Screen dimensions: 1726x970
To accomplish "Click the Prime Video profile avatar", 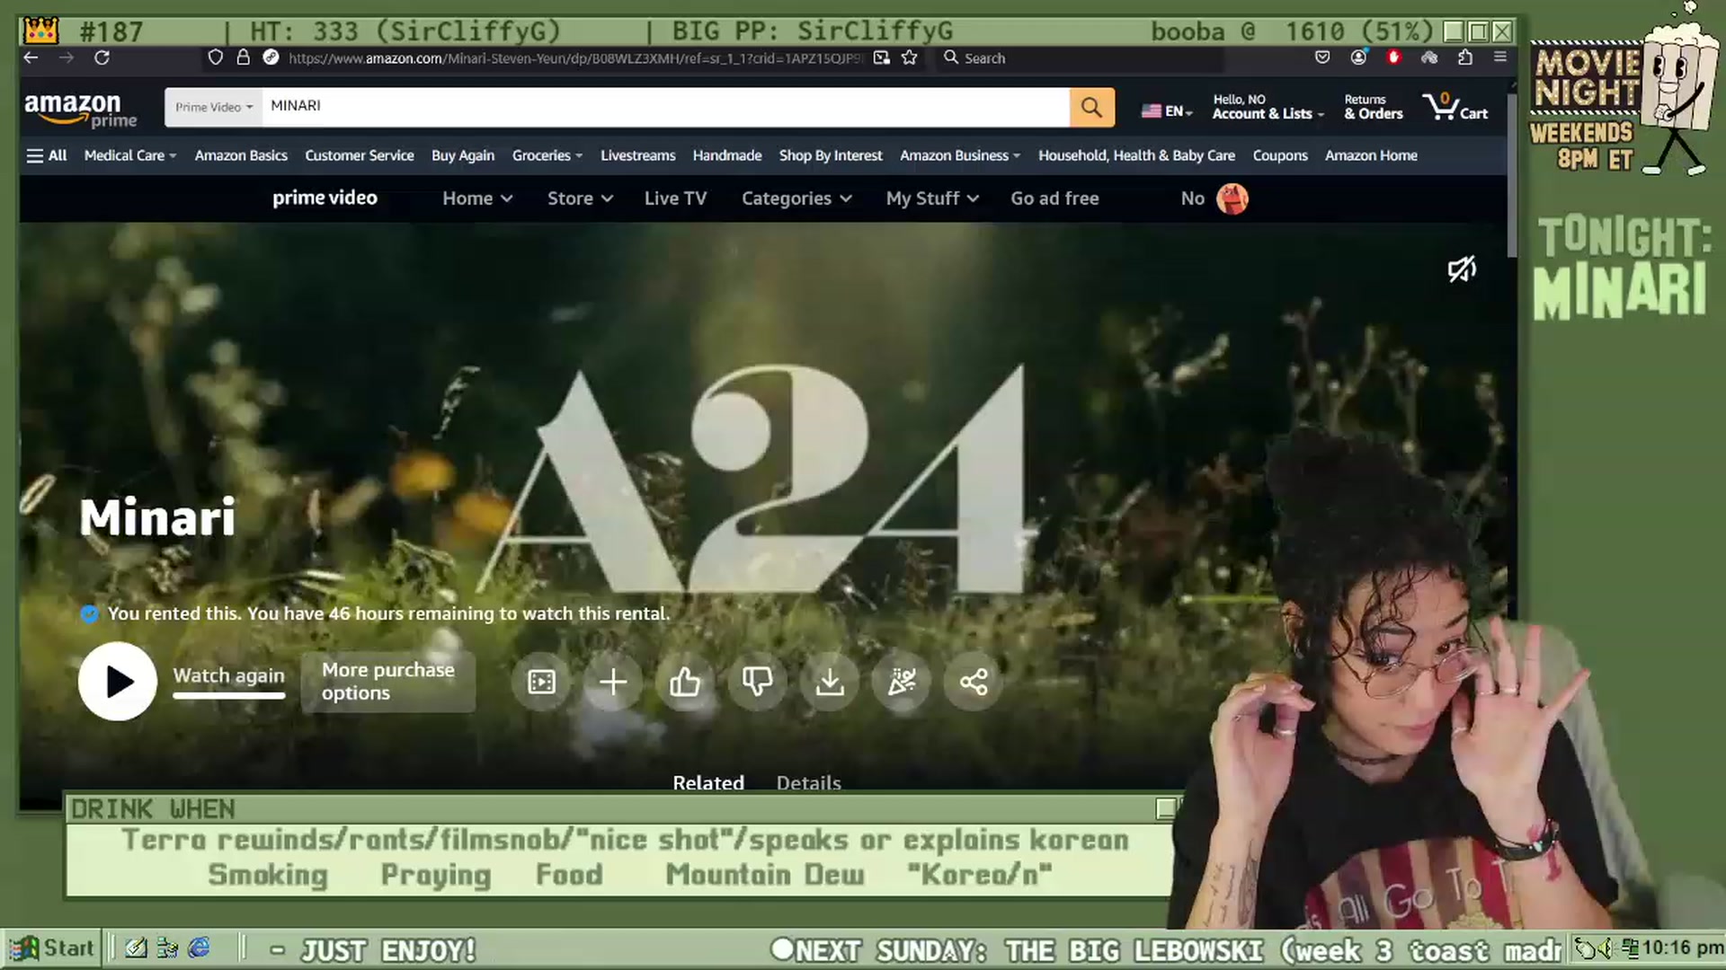I will [x=1232, y=198].
